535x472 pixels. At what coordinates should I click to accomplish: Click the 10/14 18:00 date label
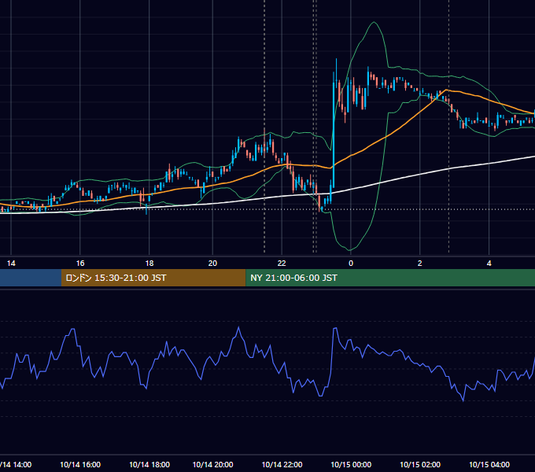coord(149,464)
